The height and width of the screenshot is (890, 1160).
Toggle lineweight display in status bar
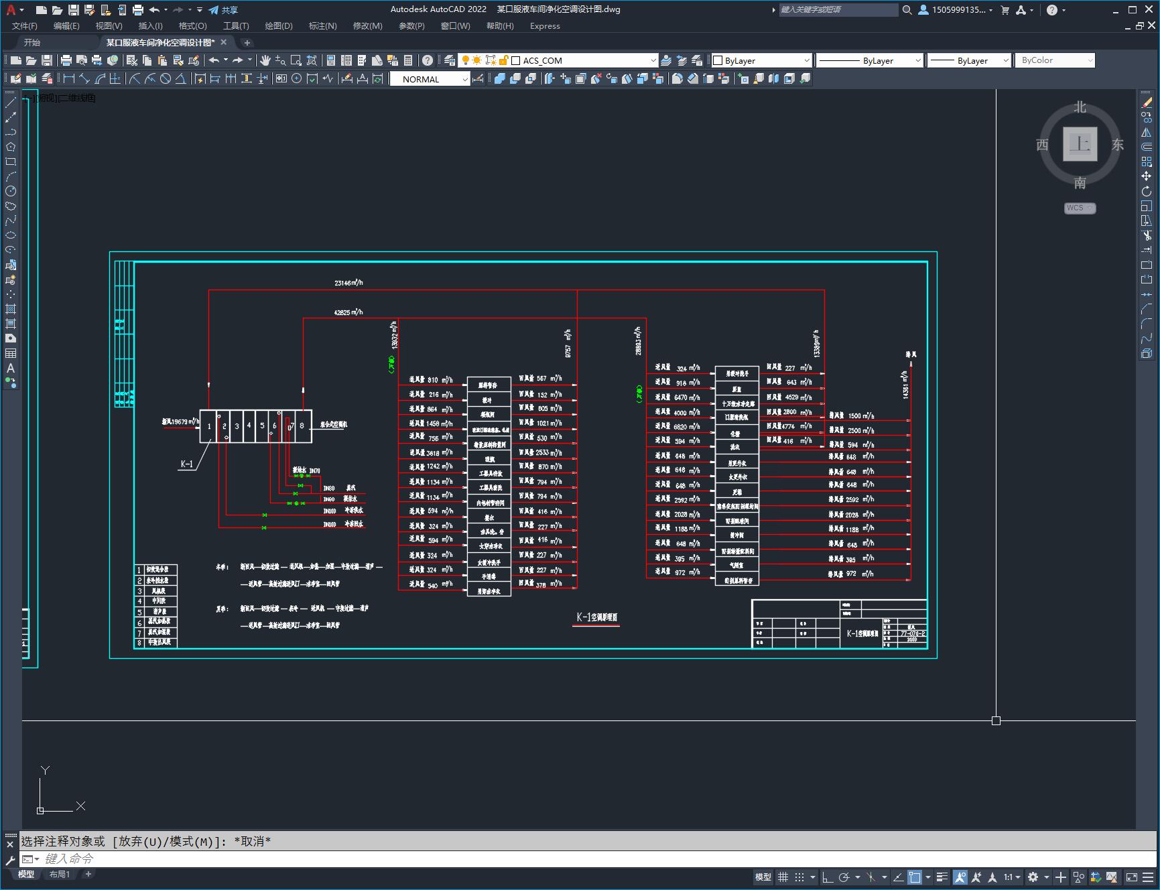(x=942, y=877)
